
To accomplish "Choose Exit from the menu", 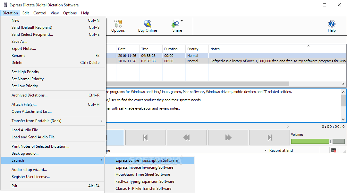I will [53, 186].
